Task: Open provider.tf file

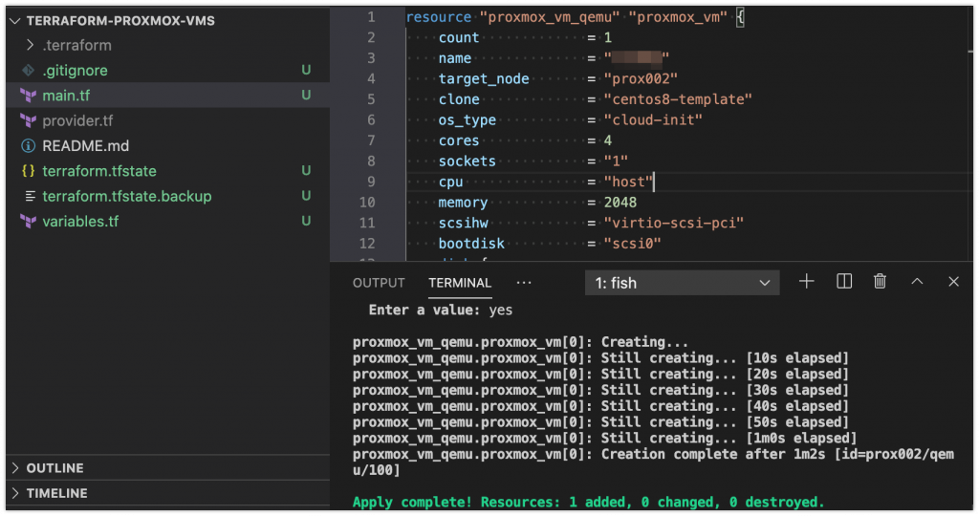Action: [77, 120]
